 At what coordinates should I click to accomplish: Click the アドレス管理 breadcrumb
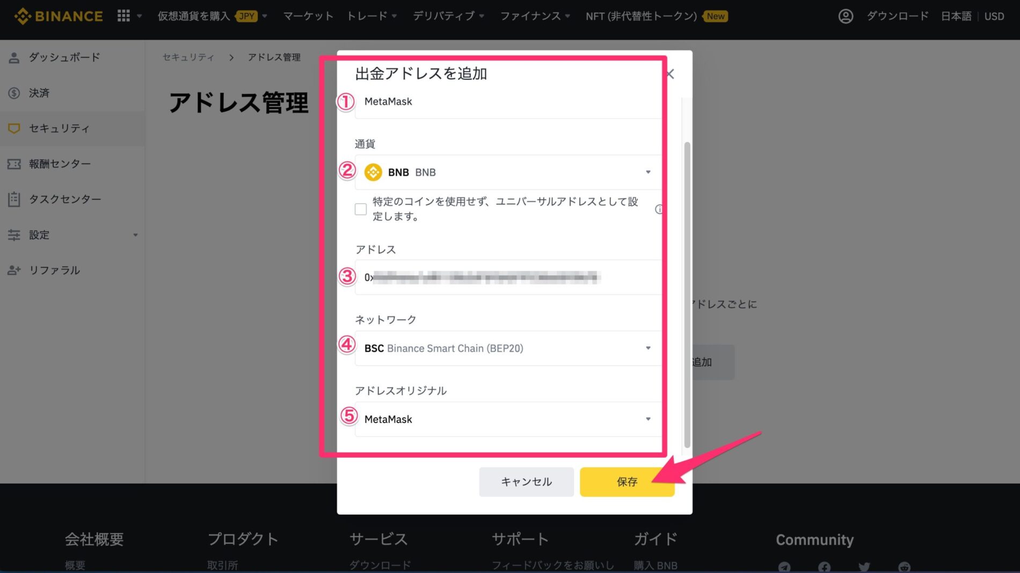(274, 57)
